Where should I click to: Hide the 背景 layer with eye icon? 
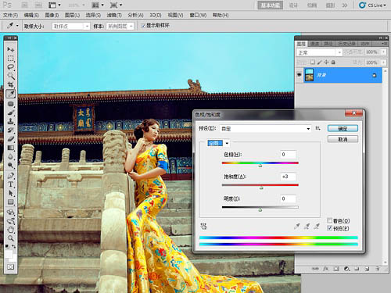pyautogui.click(x=300, y=75)
